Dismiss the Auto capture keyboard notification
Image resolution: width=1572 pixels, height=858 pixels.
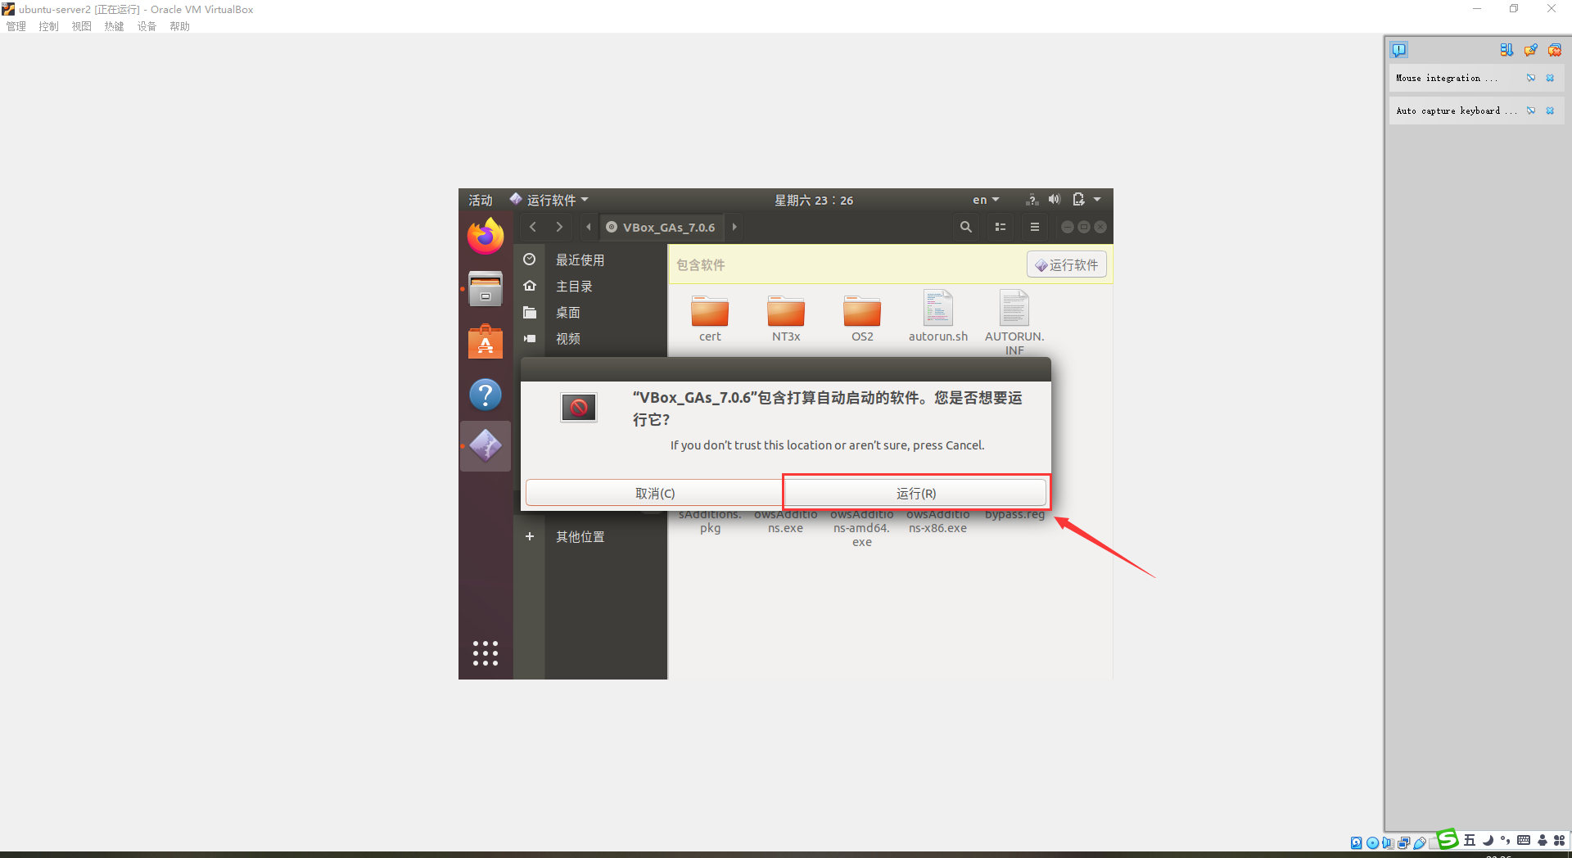[1550, 111]
